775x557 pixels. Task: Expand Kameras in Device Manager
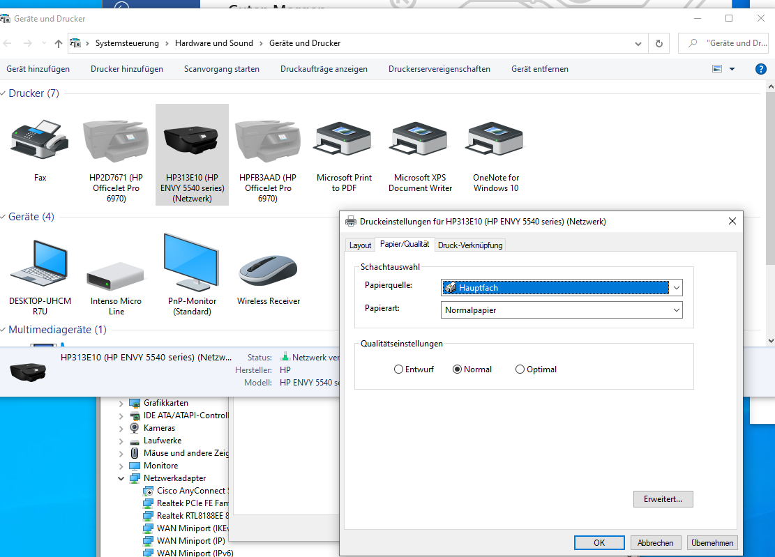pos(121,428)
